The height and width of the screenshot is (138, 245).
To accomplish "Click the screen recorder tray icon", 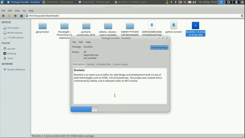I will tap(180, 2).
